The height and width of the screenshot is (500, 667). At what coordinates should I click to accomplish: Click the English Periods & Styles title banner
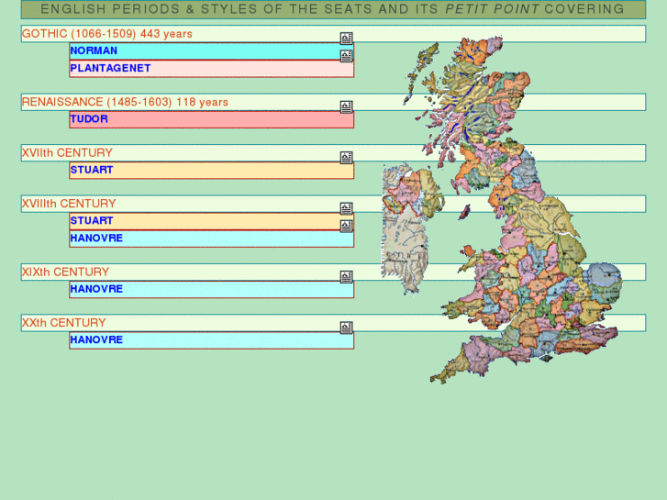[333, 9]
